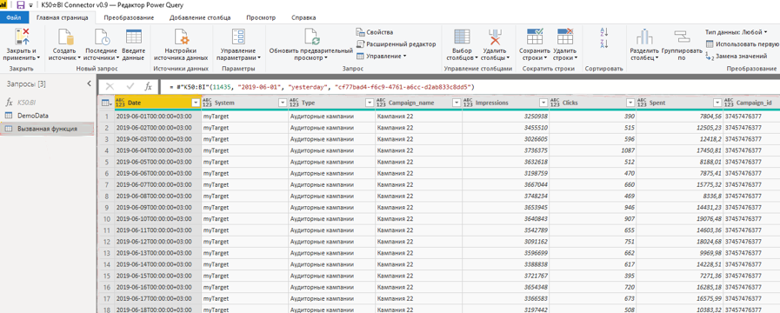Open Свойства query properties
The height and width of the screenshot is (313, 780).
375,32
